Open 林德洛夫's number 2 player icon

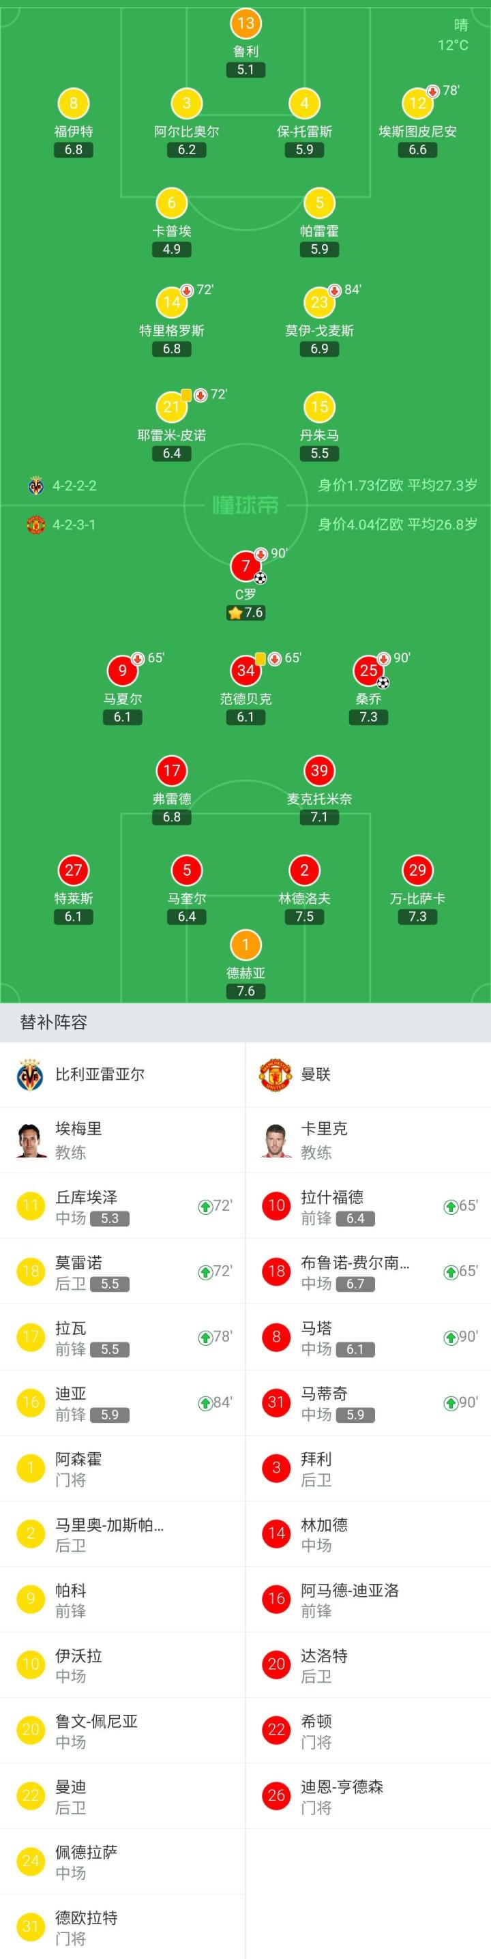coord(304,870)
